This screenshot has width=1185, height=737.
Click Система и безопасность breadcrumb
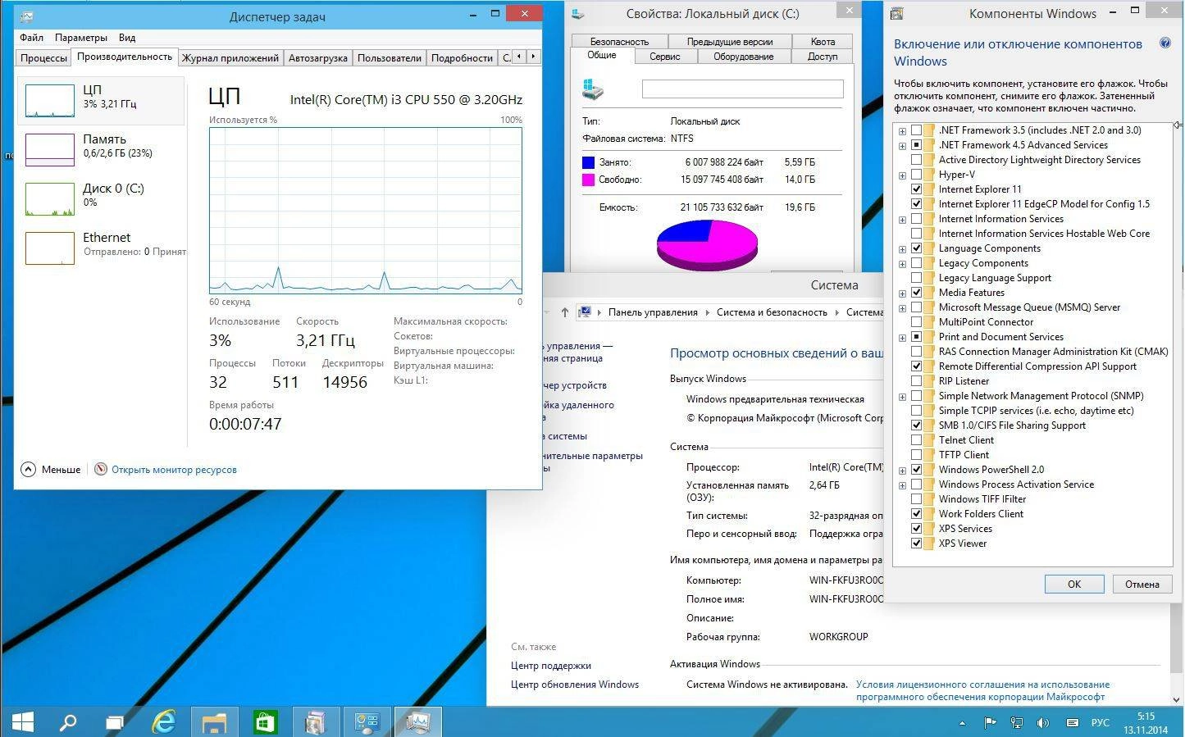772,312
